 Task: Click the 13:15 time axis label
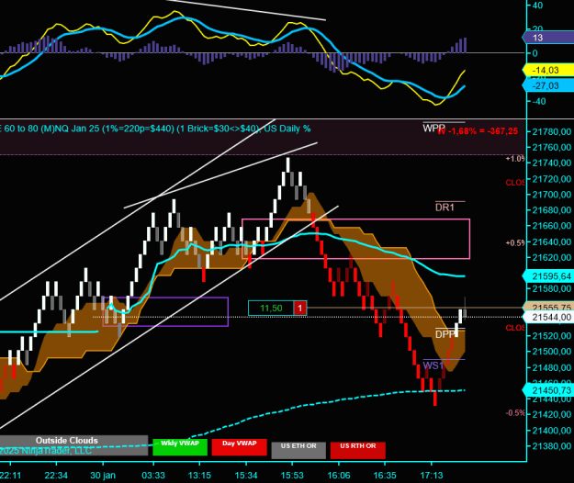tap(199, 476)
